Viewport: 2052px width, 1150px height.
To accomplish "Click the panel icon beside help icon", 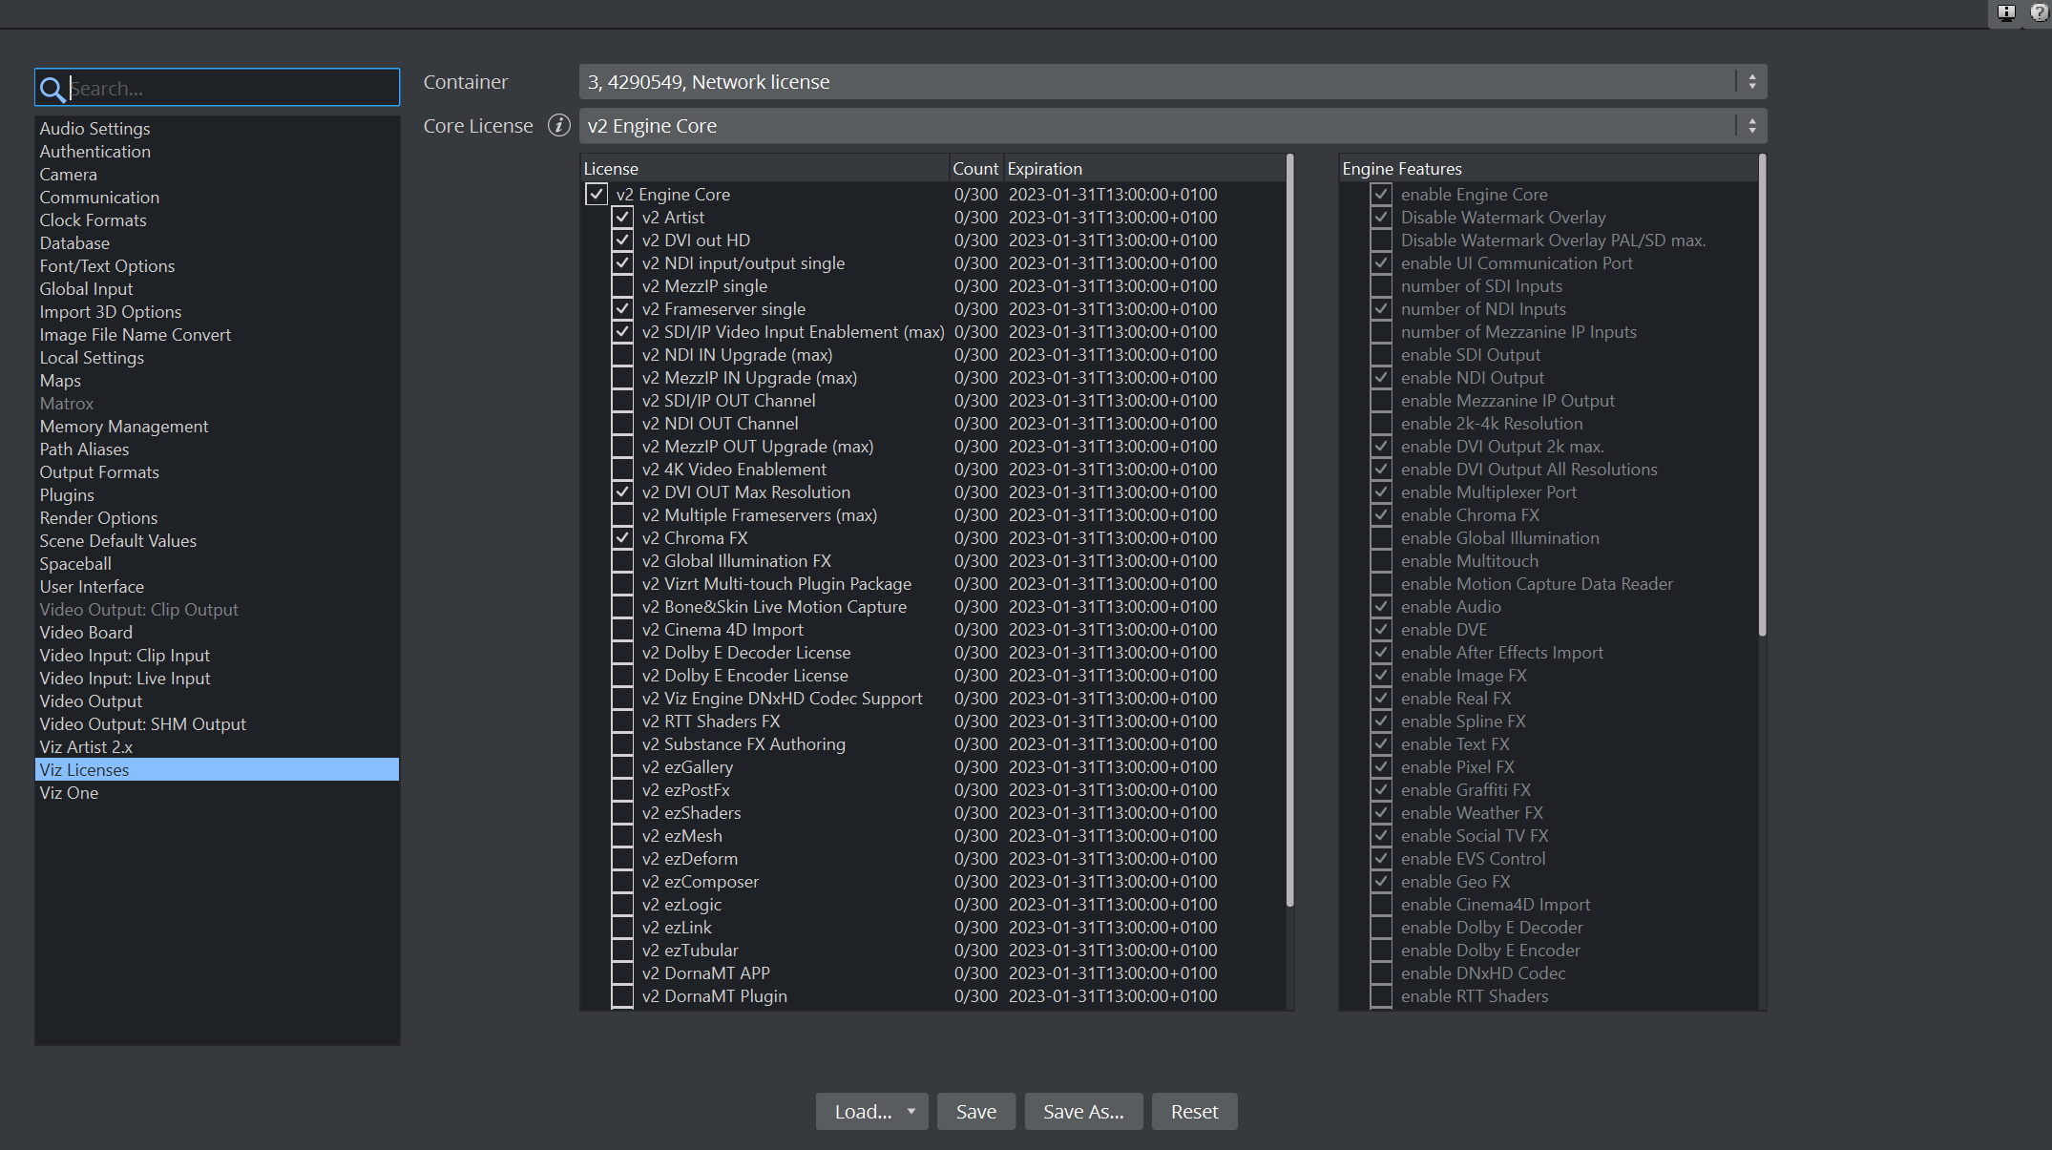I will 2006,12.
